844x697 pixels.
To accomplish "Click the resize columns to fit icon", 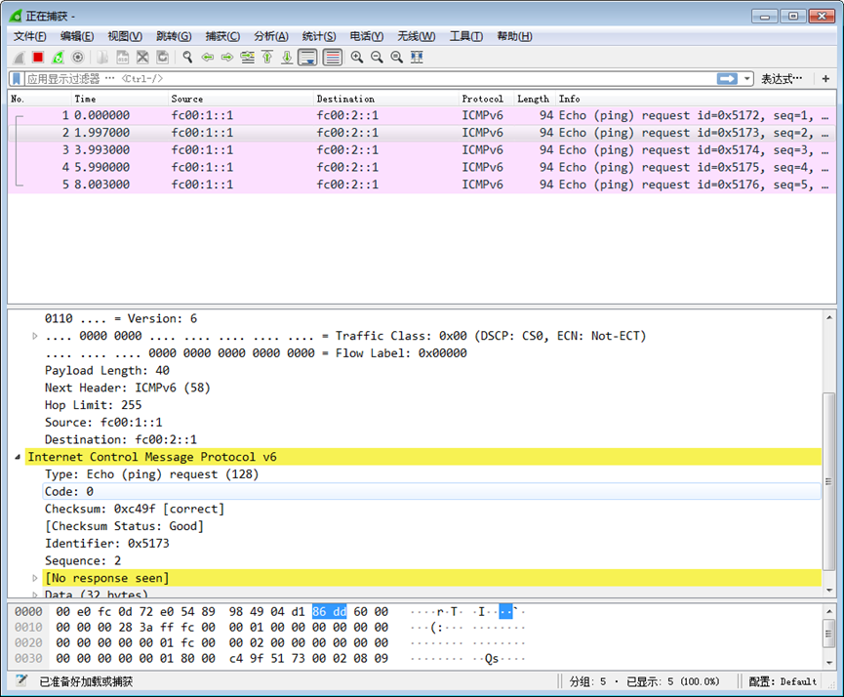I will pyautogui.click(x=417, y=57).
